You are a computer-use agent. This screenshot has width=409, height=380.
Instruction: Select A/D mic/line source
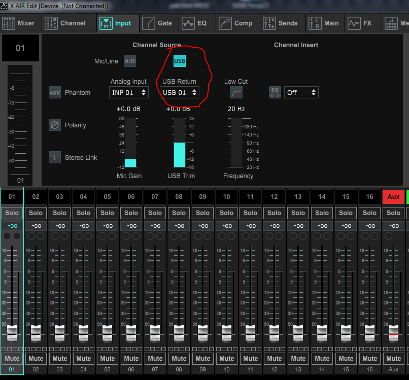point(129,61)
